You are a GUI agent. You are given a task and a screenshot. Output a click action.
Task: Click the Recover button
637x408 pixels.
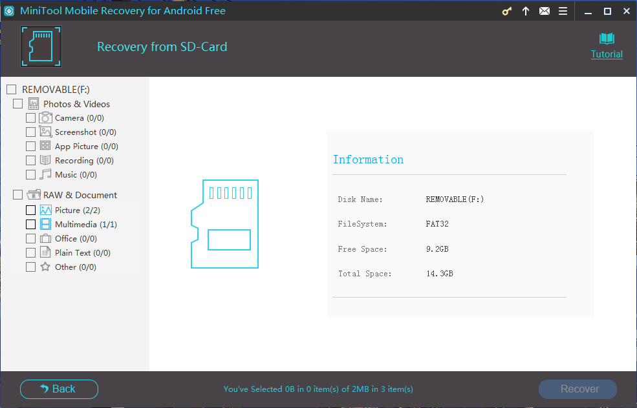pos(578,389)
